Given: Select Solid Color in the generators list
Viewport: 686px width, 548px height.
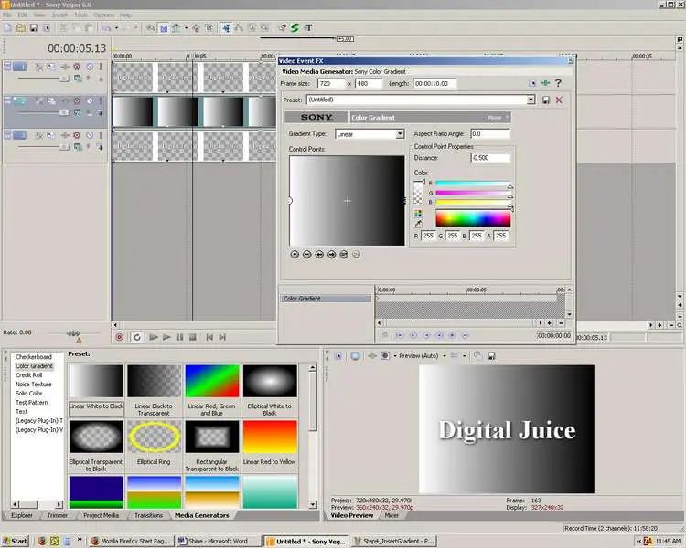Looking at the screenshot, I should click(29, 394).
